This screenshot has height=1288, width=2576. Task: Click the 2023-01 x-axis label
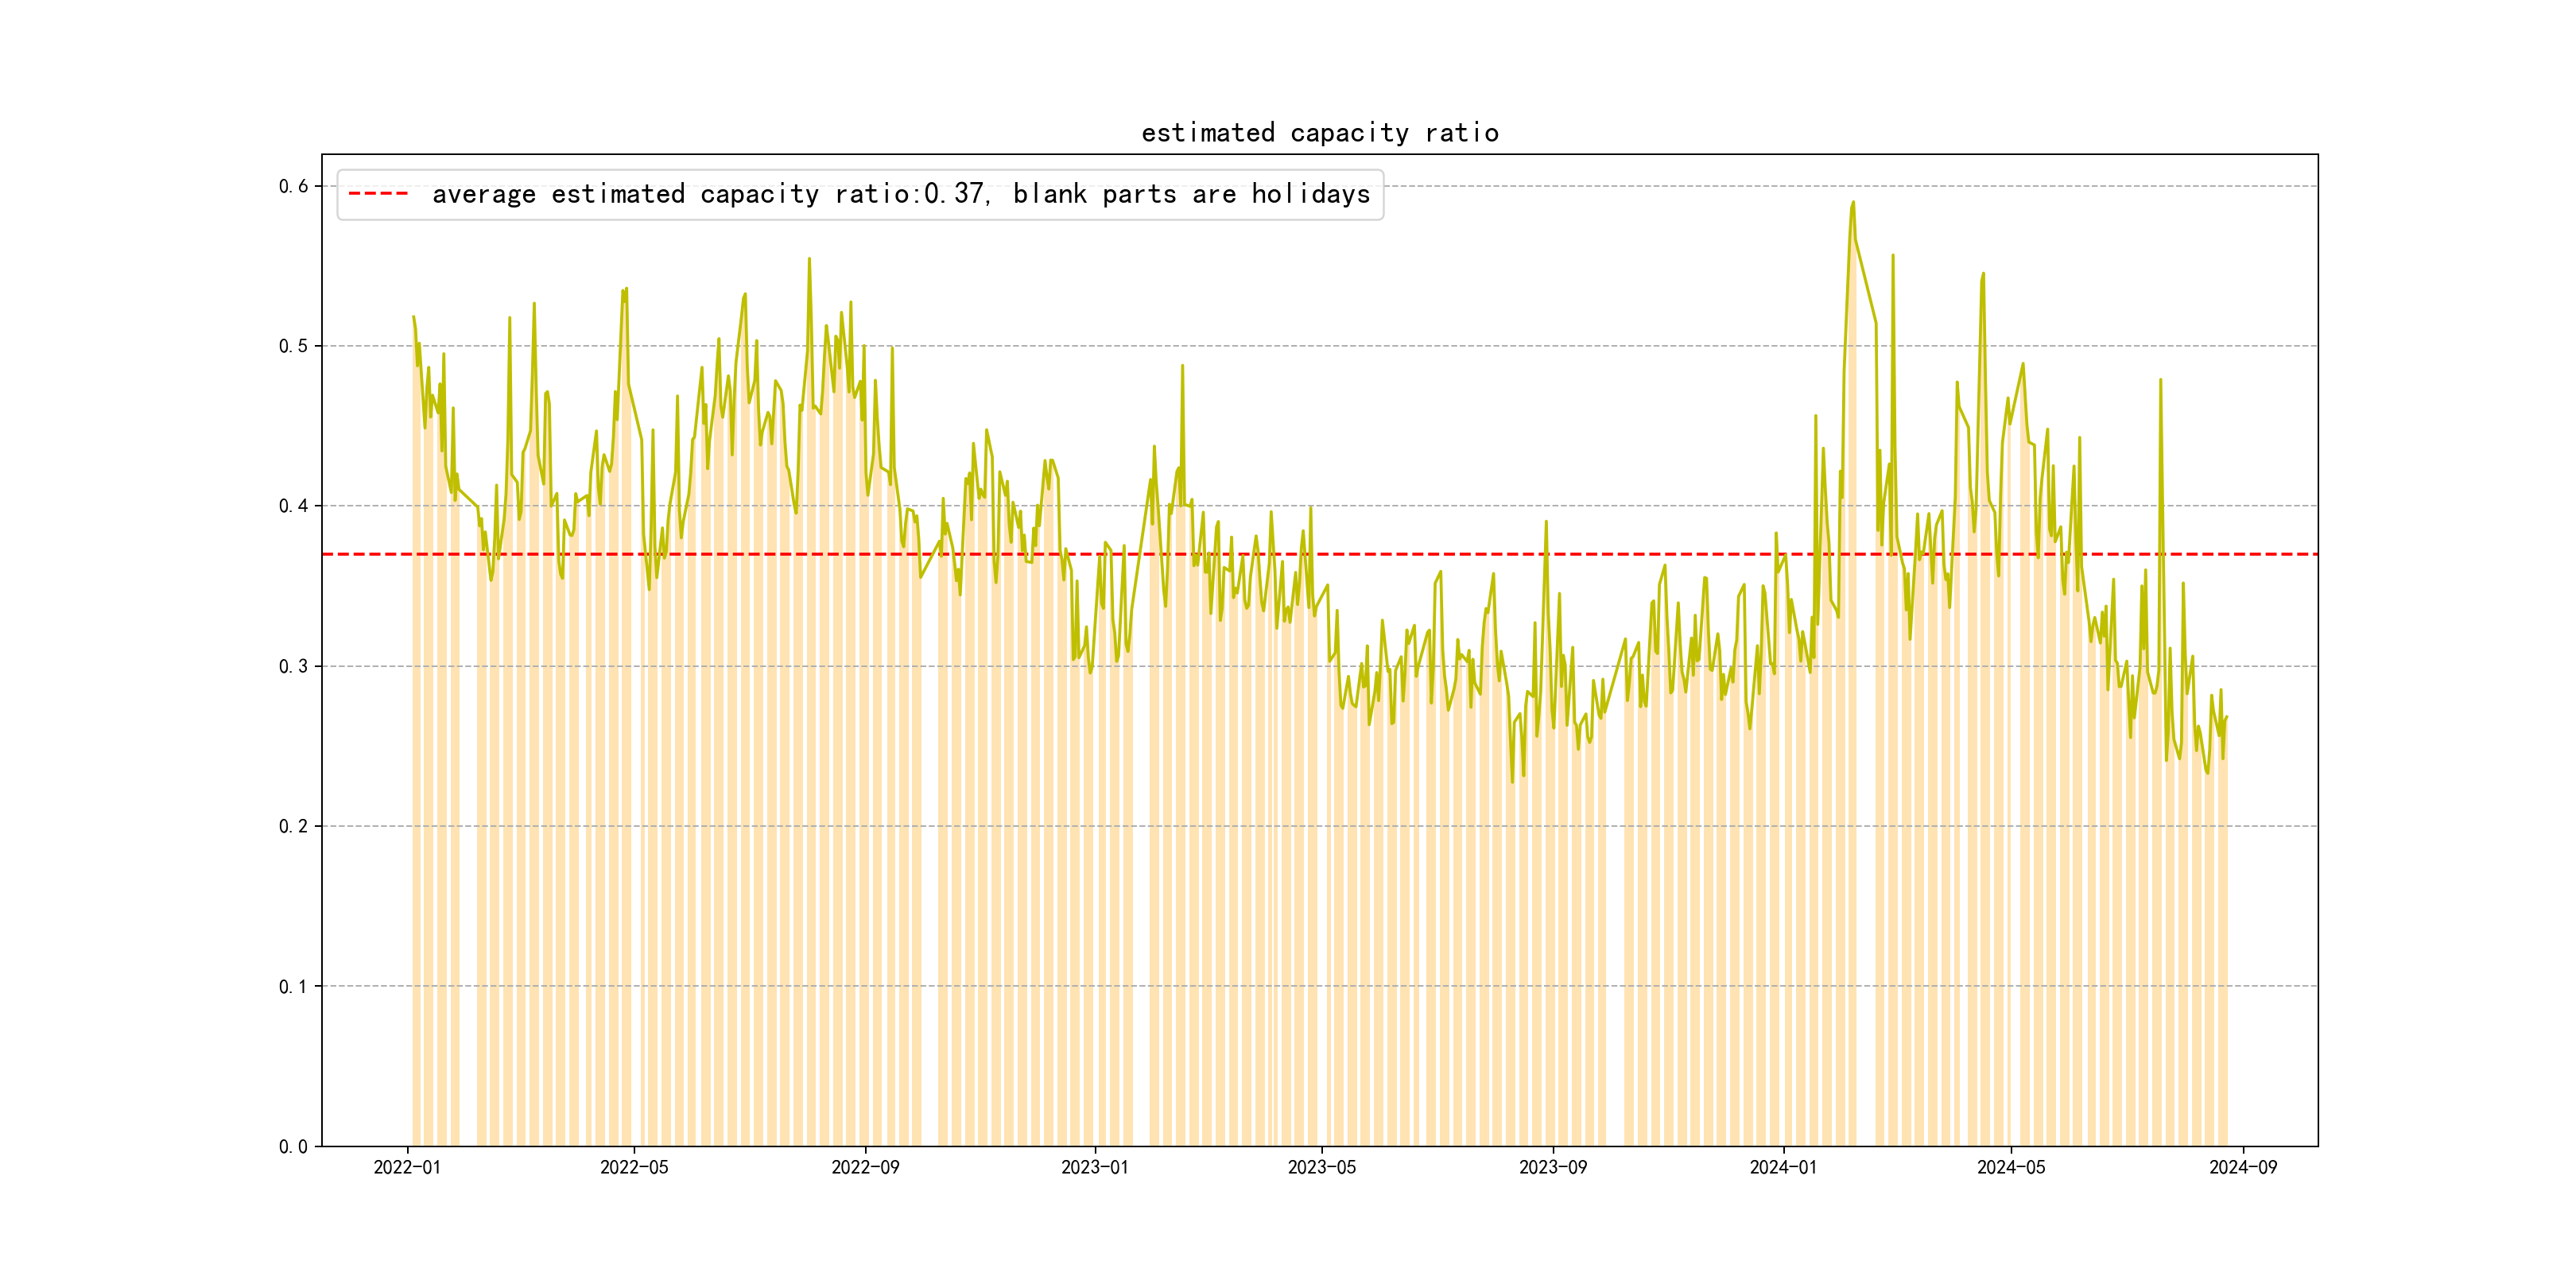[1094, 1167]
